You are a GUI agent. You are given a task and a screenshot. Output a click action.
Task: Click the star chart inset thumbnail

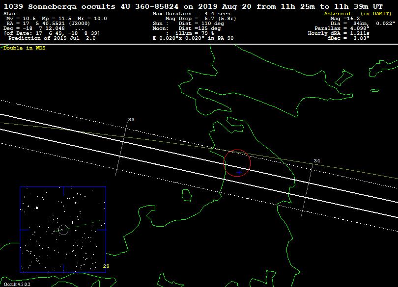tap(63, 230)
